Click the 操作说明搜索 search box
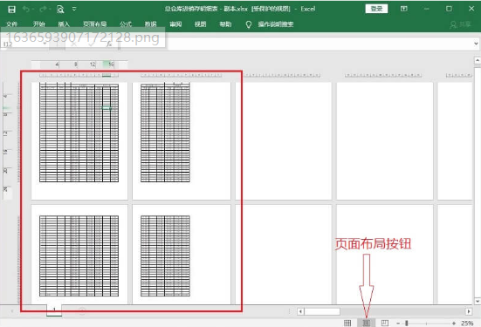Viewport: 481px width, 327px height. (x=276, y=24)
